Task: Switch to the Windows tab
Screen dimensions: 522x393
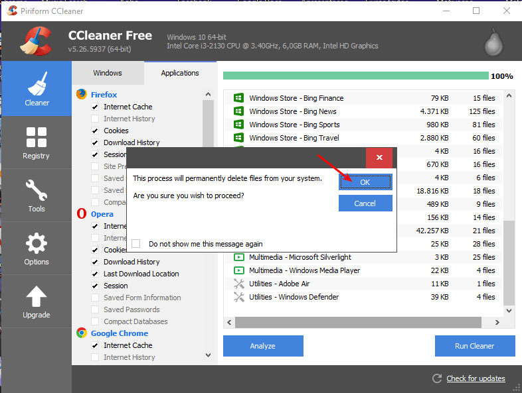Action: coord(108,73)
